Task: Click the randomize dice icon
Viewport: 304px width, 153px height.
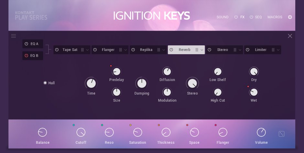Action: point(281,134)
